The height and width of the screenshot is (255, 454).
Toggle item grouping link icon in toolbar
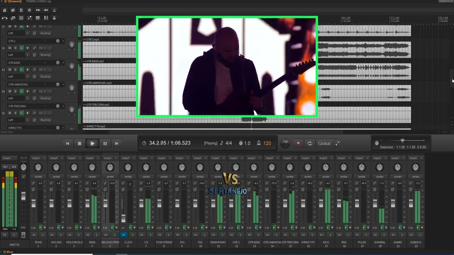[13, 18]
